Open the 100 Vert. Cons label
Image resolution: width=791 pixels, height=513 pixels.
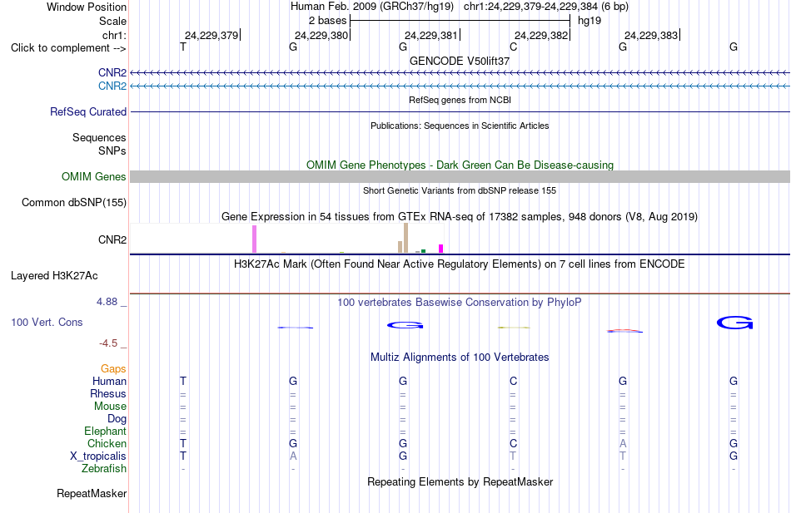coord(47,322)
